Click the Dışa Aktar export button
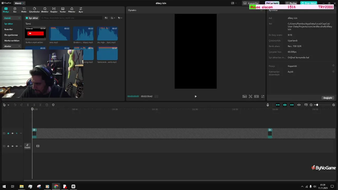The width and height of the screenshot is (338, 190). (x=309, y=3)
